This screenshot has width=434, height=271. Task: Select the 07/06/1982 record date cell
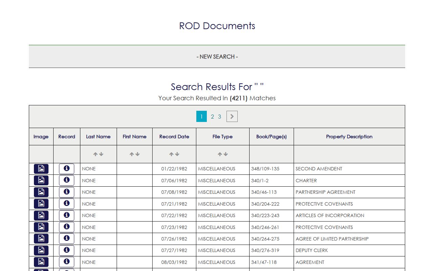pyautogui.click(x=174, y=181)
